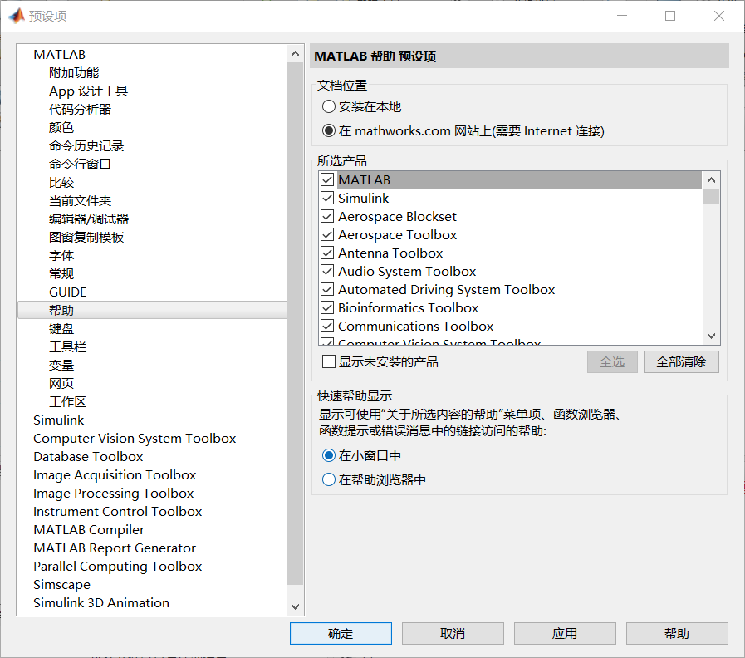Screen dimensions: 745x658
Task: Toggle the Antenna Toolbox checkbox
Action: point(327,253)
